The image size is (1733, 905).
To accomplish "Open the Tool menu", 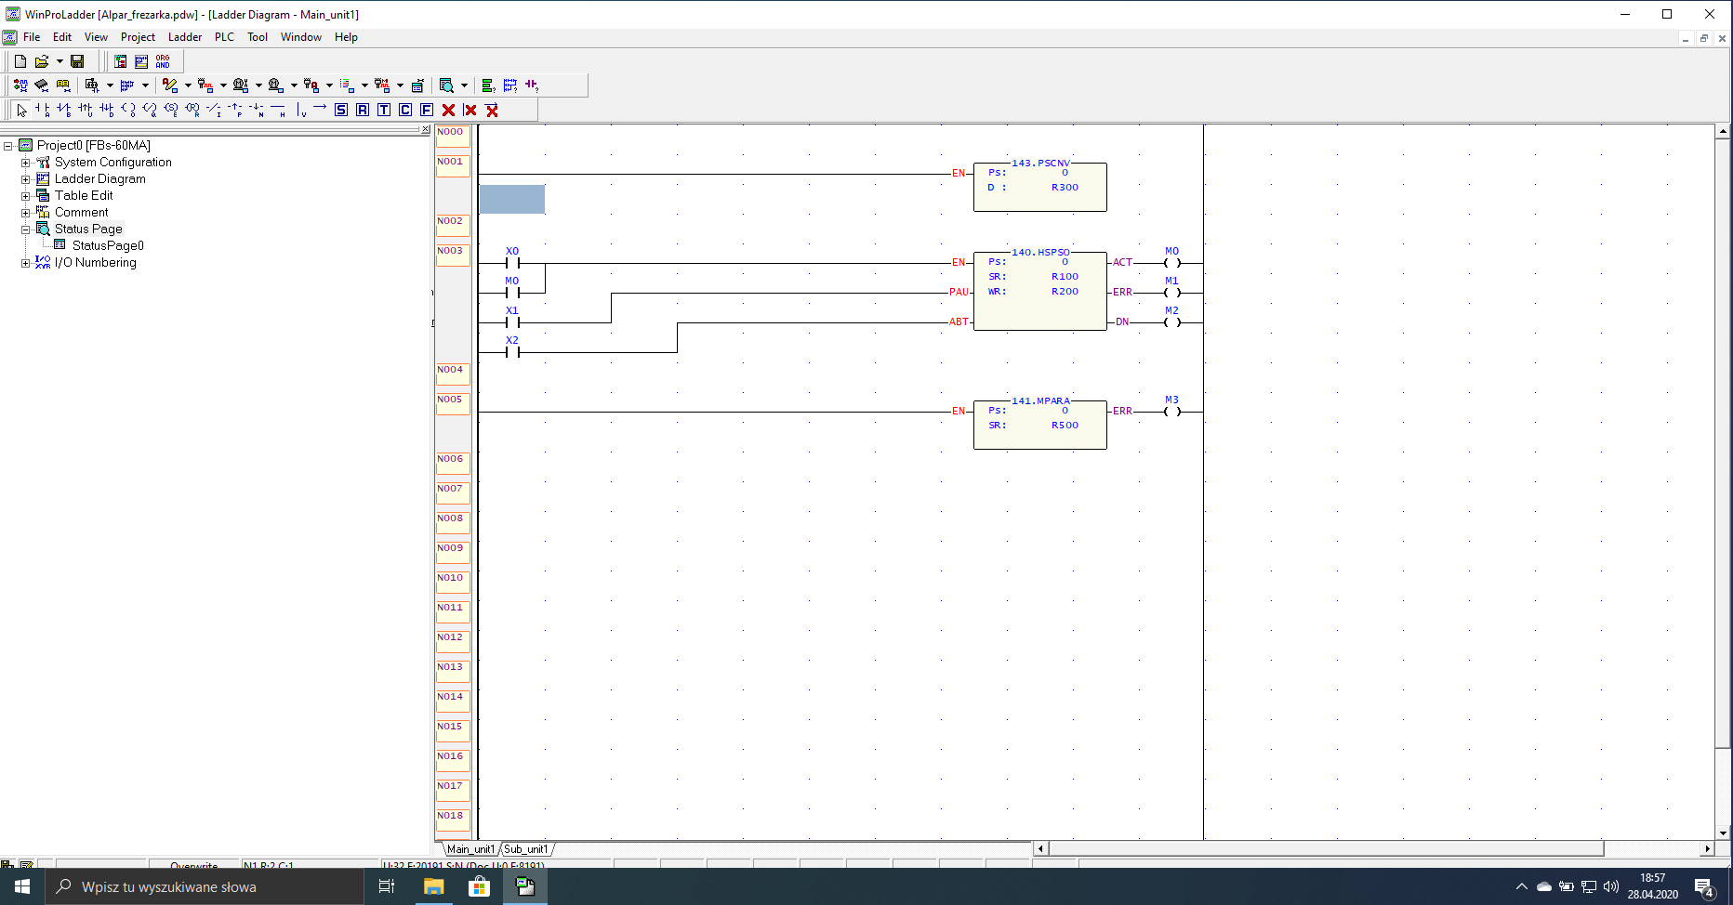I will 258,37.
